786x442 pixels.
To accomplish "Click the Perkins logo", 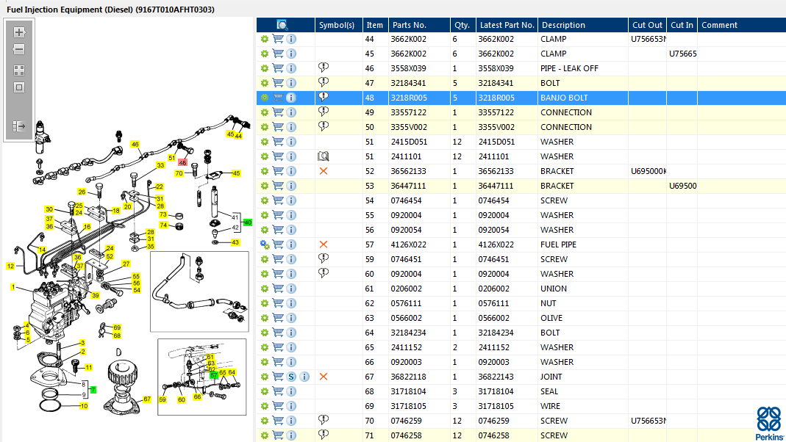I will (x=770, y=424).
